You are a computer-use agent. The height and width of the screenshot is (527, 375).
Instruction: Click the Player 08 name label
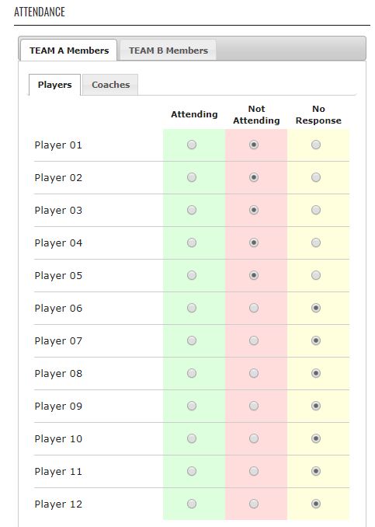(x=58, y=374)
